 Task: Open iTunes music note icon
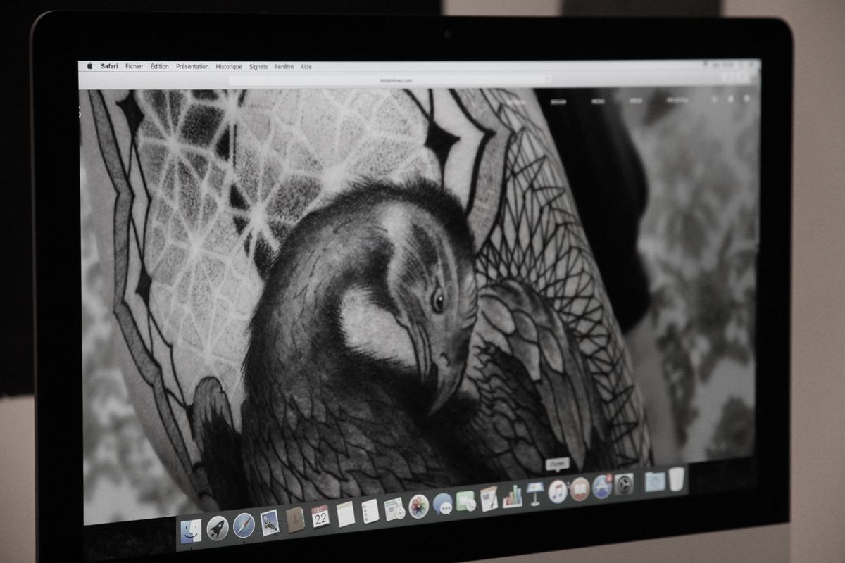coord(558,491)
